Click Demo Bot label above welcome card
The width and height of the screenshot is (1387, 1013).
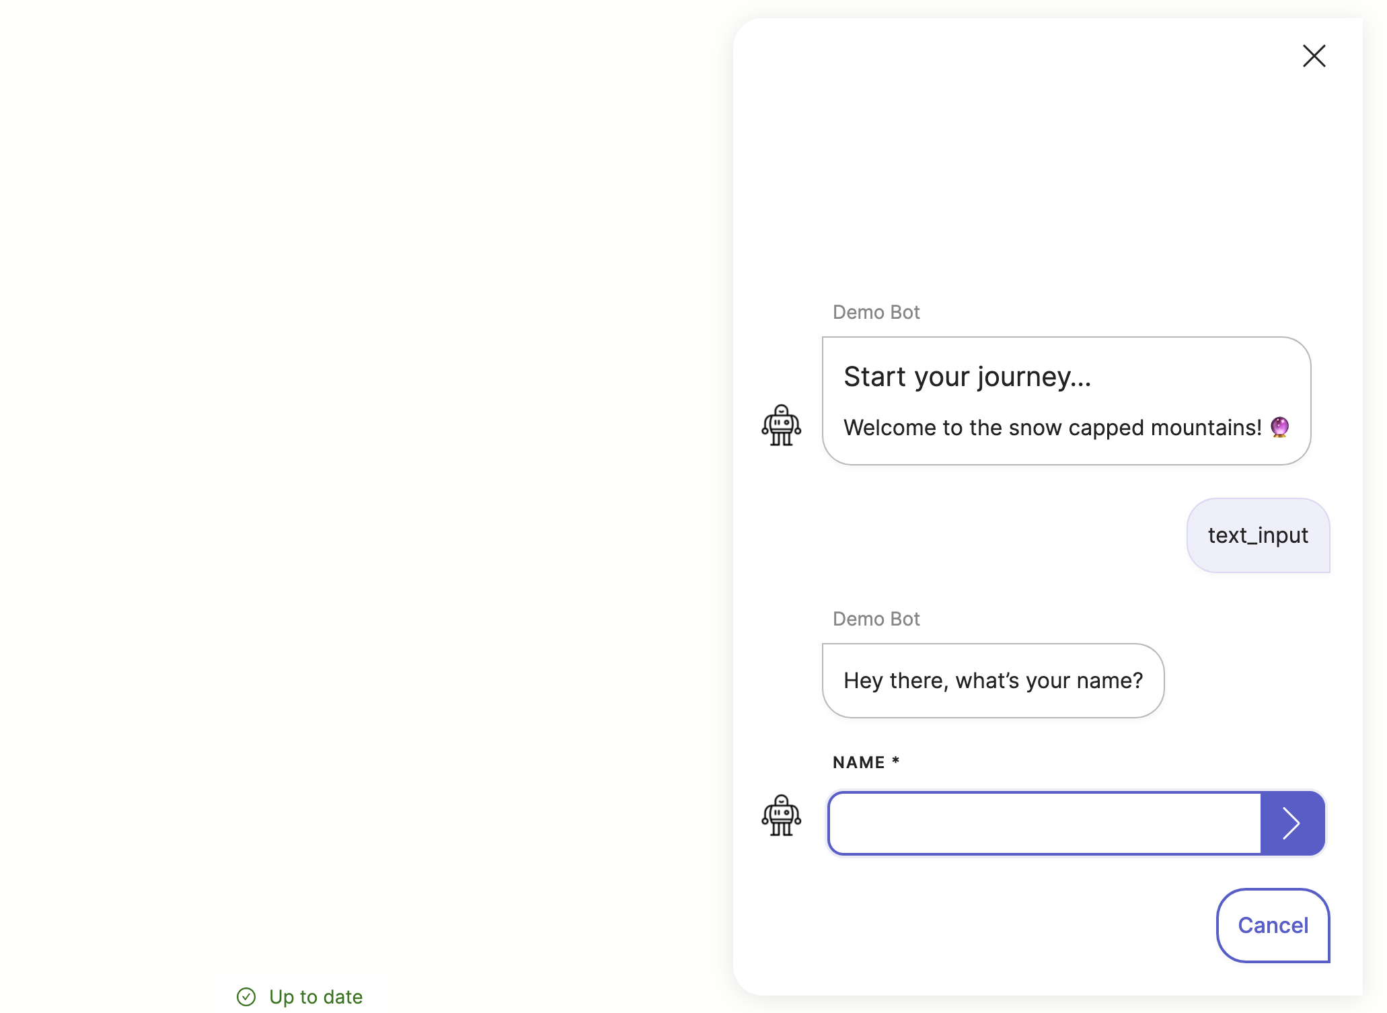pos(876,312)
